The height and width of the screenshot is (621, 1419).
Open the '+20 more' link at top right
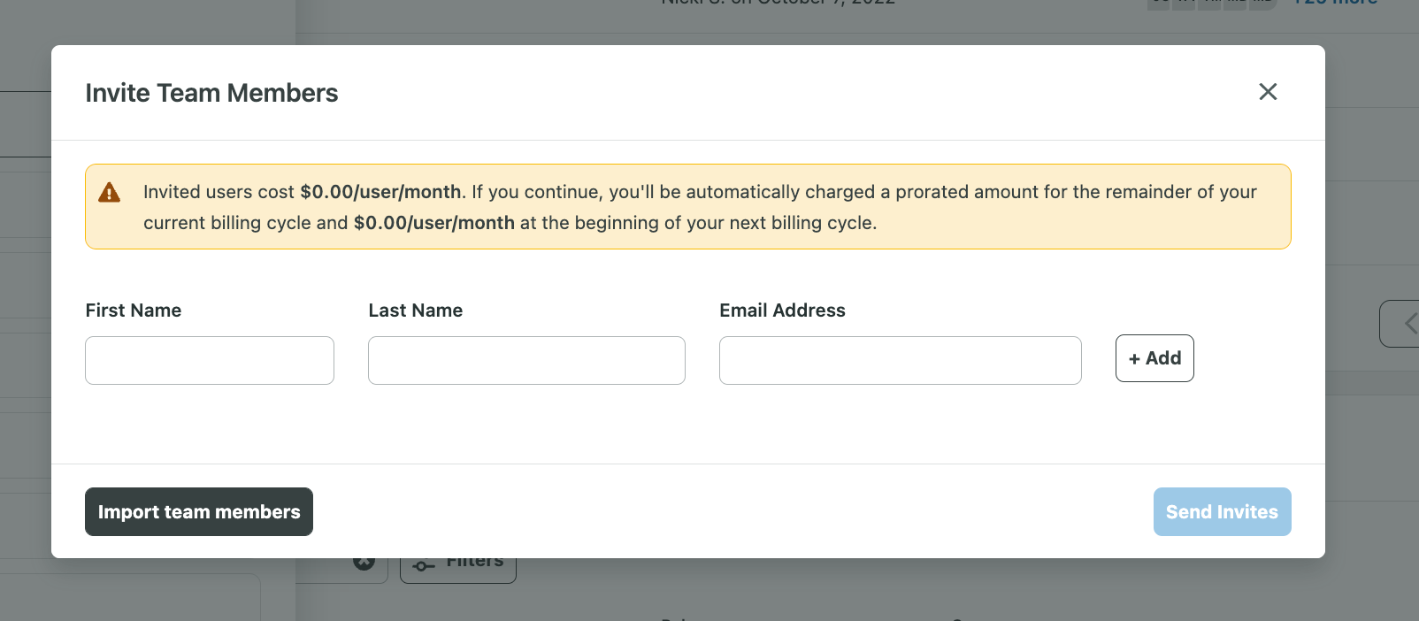(1336, 3)
